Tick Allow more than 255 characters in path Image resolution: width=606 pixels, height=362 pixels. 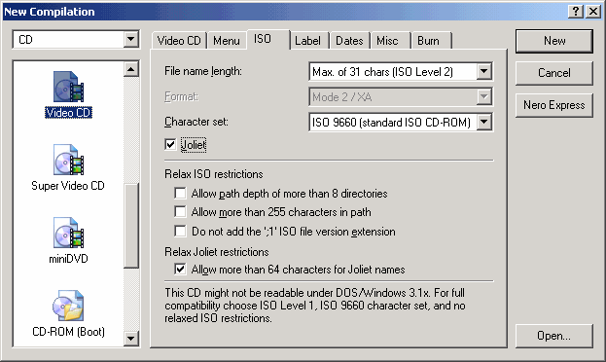point(180,212)
